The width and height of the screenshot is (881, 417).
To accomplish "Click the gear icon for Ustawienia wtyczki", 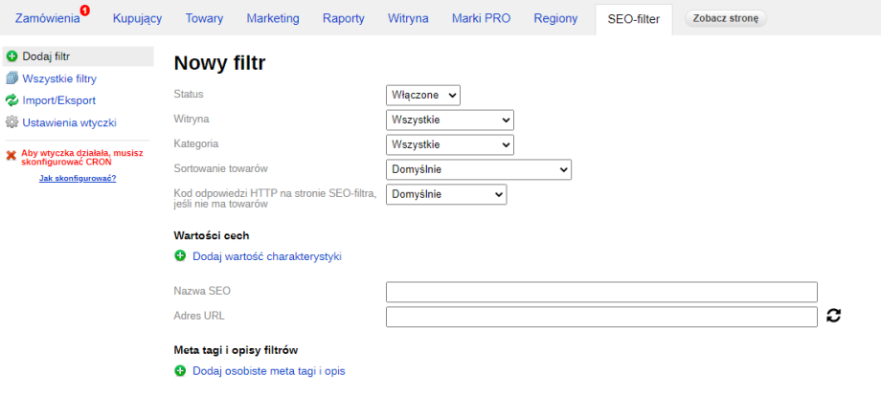I will pyautogui.click(x=11, y=122).
